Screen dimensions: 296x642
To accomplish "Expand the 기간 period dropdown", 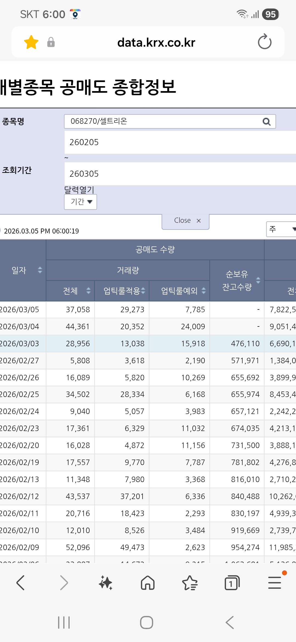I will (x=81, y=202).
